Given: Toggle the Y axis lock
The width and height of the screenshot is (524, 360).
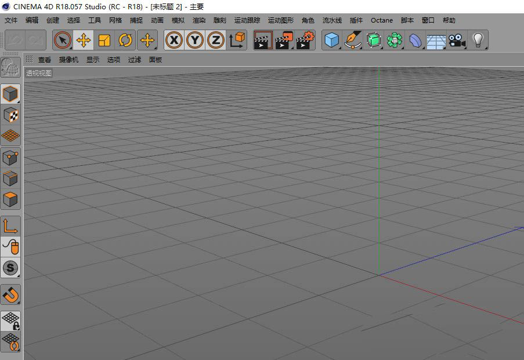Looking at the screenshot, I should pyautogui.click(x=195, y=41).
